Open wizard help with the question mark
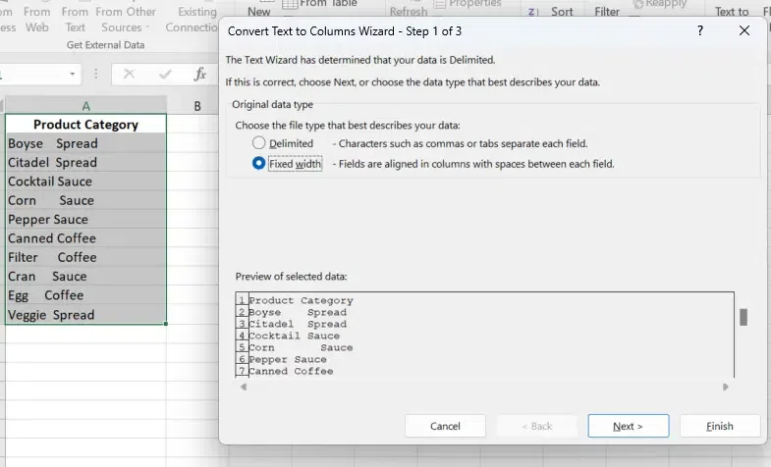Screen dimensions: 771x467 coord(700,31)
